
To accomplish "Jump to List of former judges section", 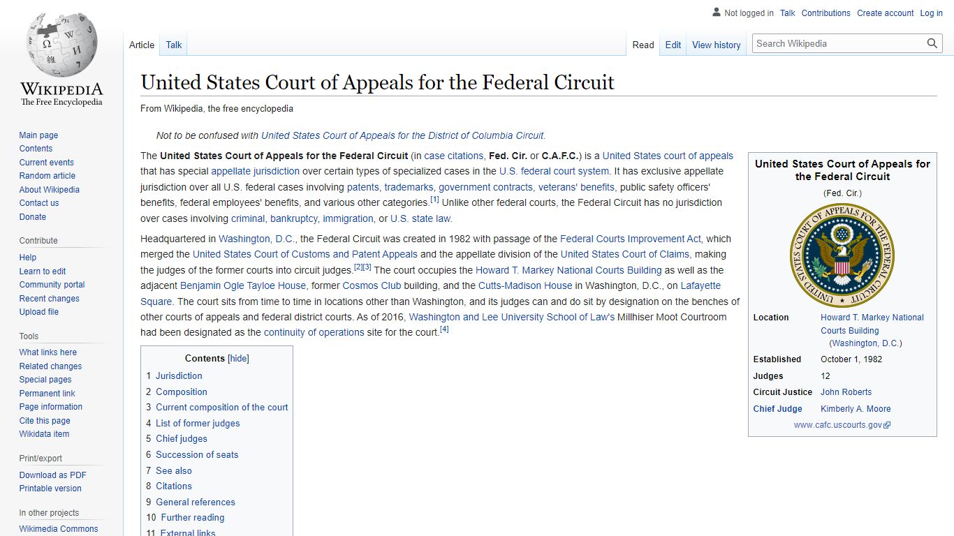I will (193, 423).
